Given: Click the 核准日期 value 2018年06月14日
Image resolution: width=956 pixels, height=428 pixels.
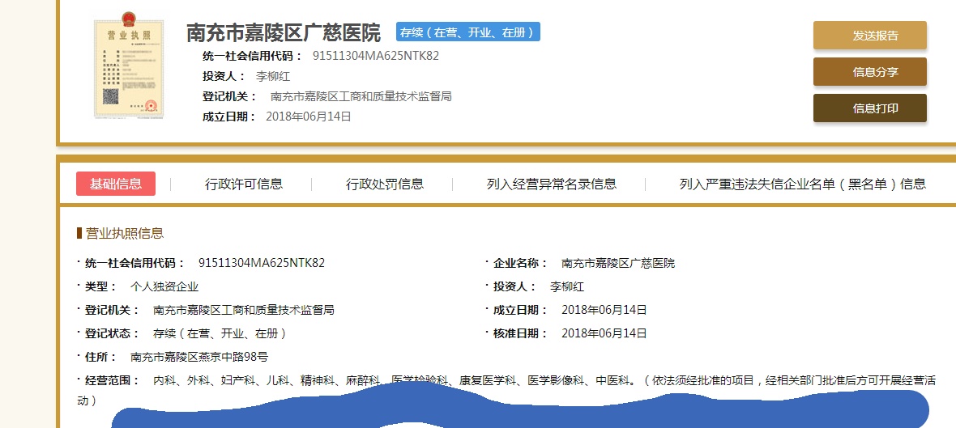Looking at the screenshot, I should pyautogui.click(x=604, y=333).
